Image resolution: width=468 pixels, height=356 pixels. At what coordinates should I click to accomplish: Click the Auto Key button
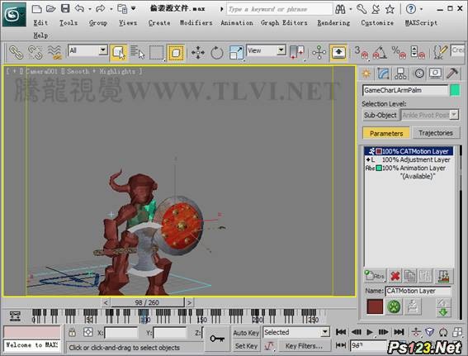pyautogui.click(x=246, y=333)
